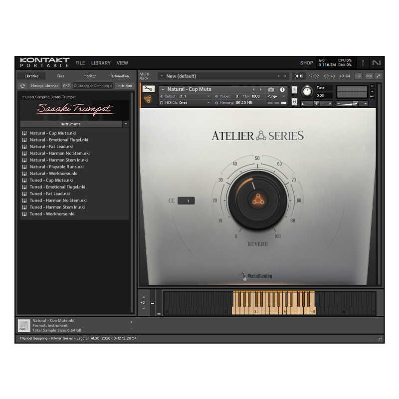Shift keyboard octave up arrow
This screenshot has height=399, width=399.
pos(144,297)
